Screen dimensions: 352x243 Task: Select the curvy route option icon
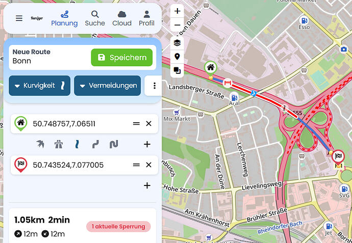click(77, 144)
